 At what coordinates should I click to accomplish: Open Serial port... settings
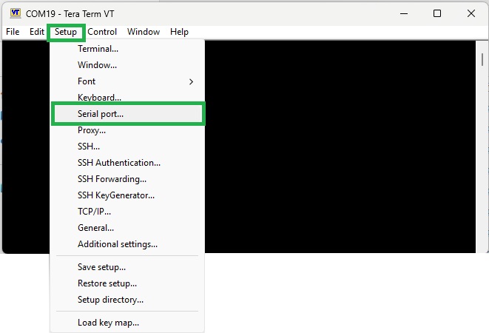(x=127, y=114)
